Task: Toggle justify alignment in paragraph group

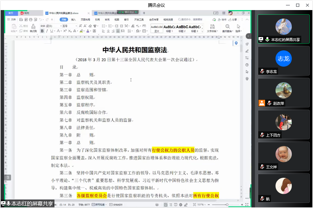Action: (118, 31)
